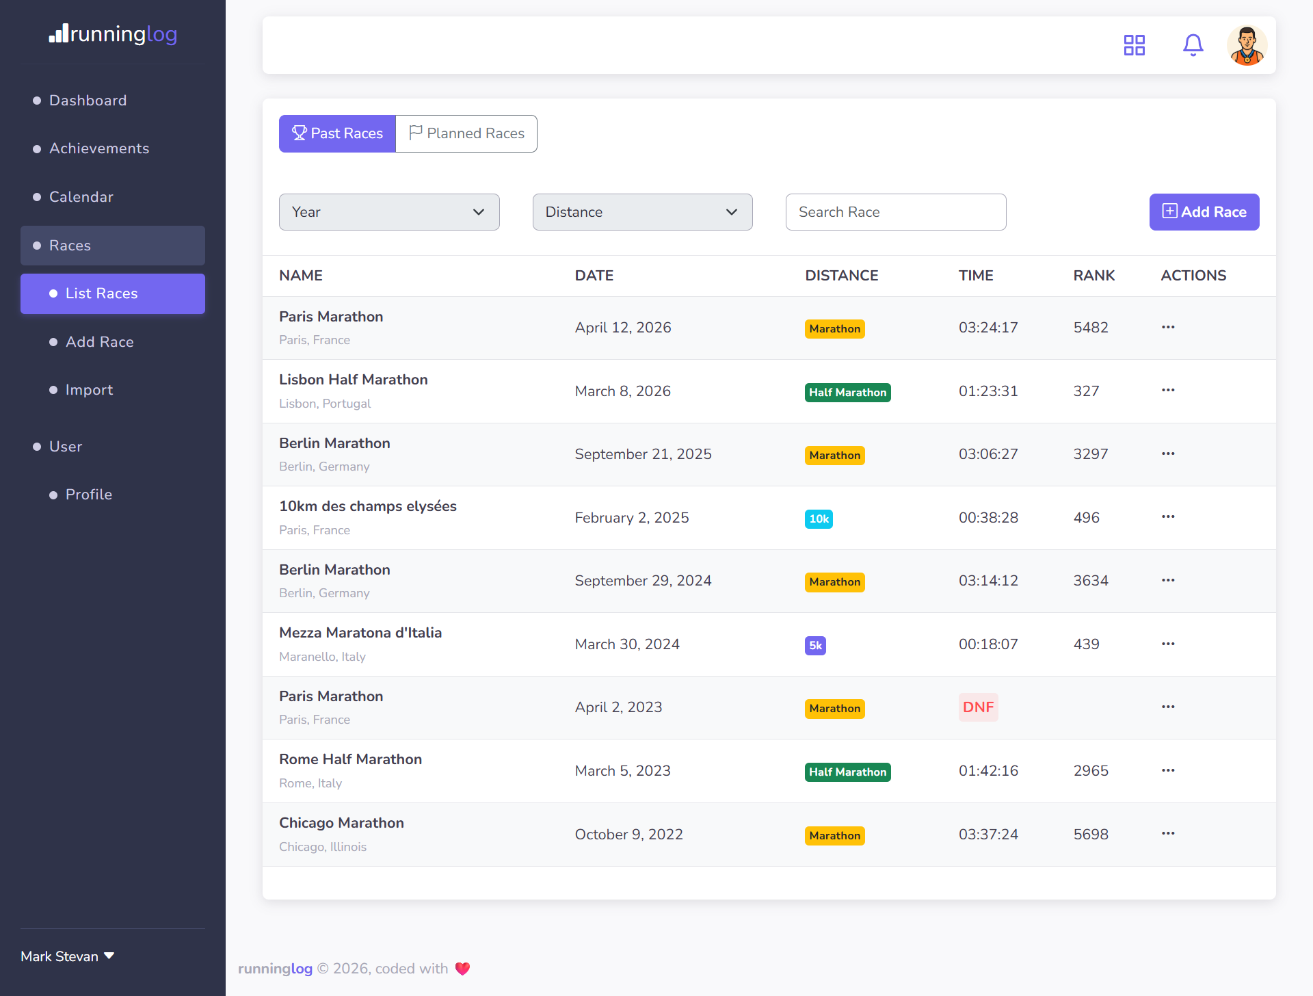This screenshot has height=996, width=1313.
Task: Switch to the Past Races tab
Action: point(337,133)
